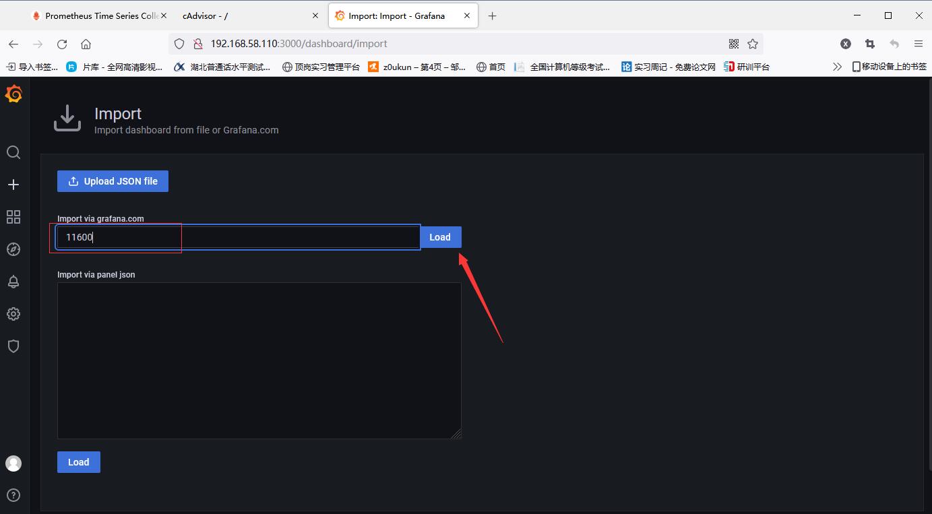The image size is (932, 514).
Task: Open z0ukun bookmark
Action: coord(417,67)
